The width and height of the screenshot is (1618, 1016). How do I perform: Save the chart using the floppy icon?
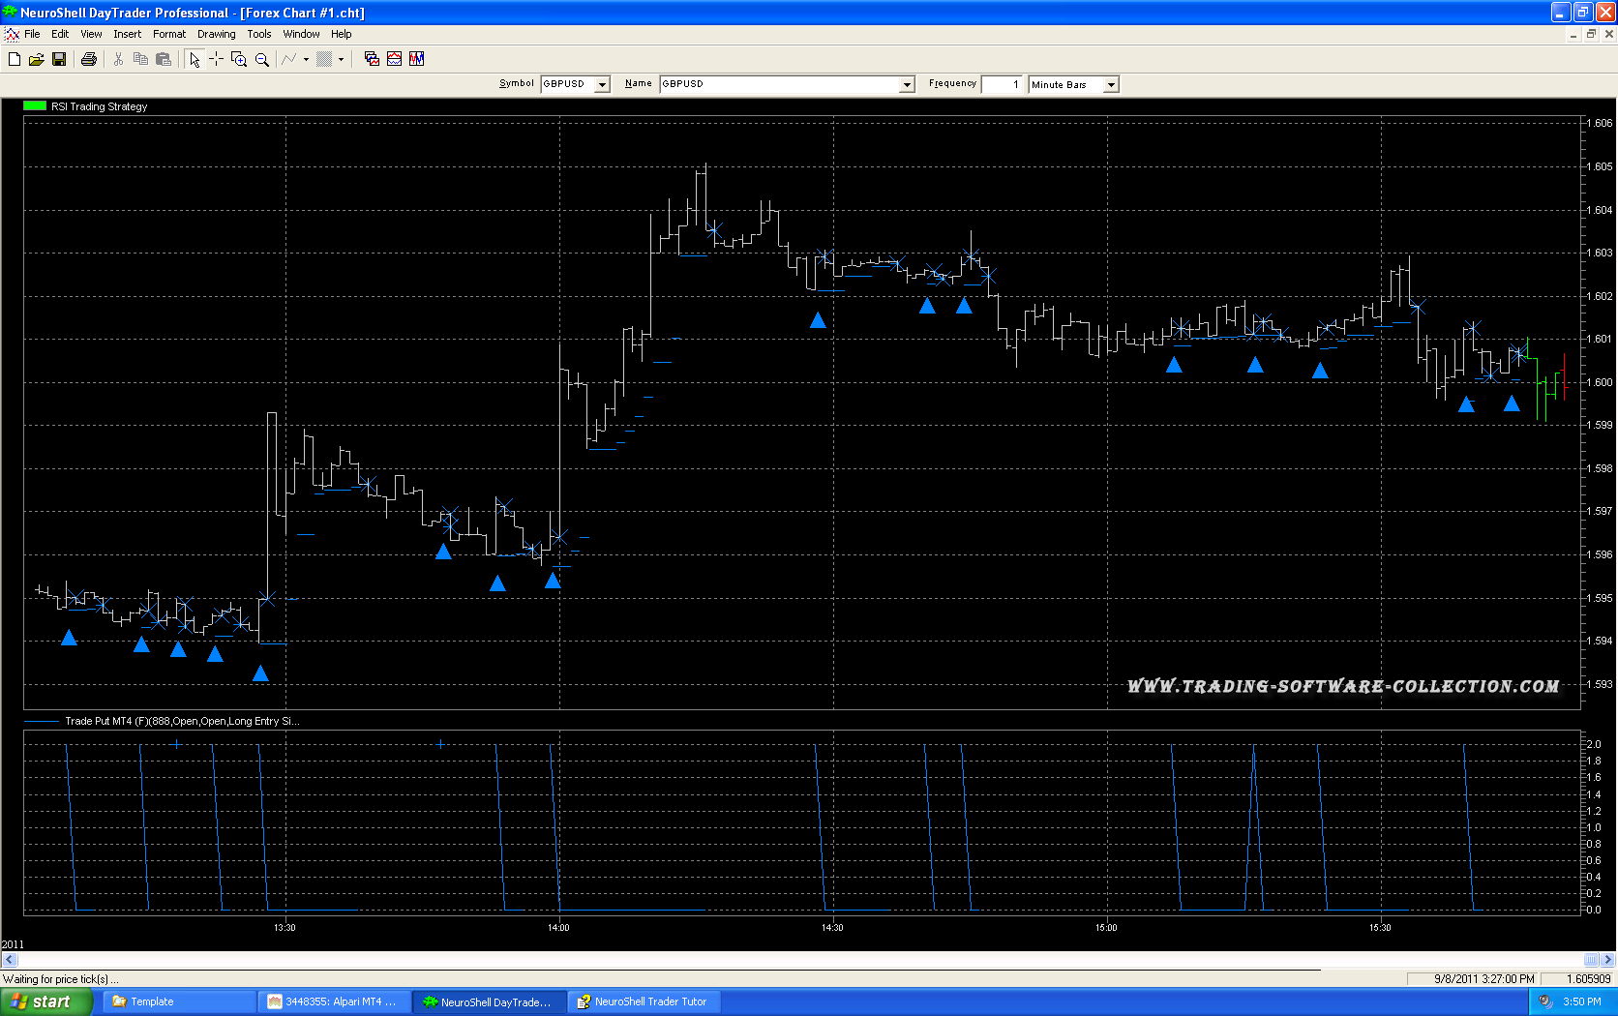pyautogui.click(x=59, y=59)
